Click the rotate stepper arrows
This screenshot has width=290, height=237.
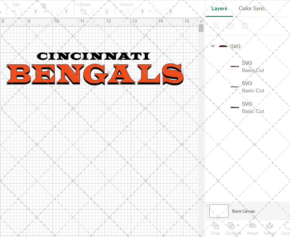[x=107, y=12]
